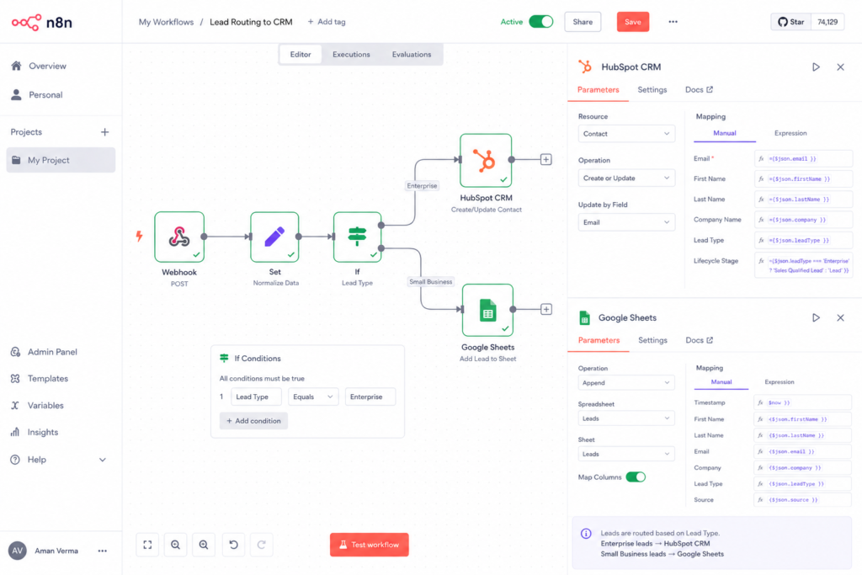Redo the canvas change
The image size is (862, 575).
click(x=262, y=545)
